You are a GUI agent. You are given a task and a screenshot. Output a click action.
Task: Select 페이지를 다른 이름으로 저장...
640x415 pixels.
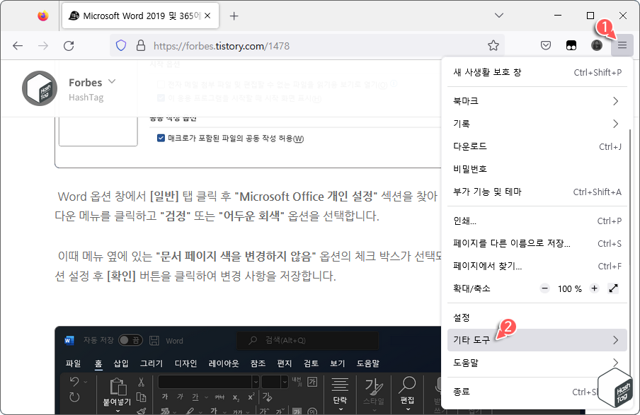coord(537,243)
